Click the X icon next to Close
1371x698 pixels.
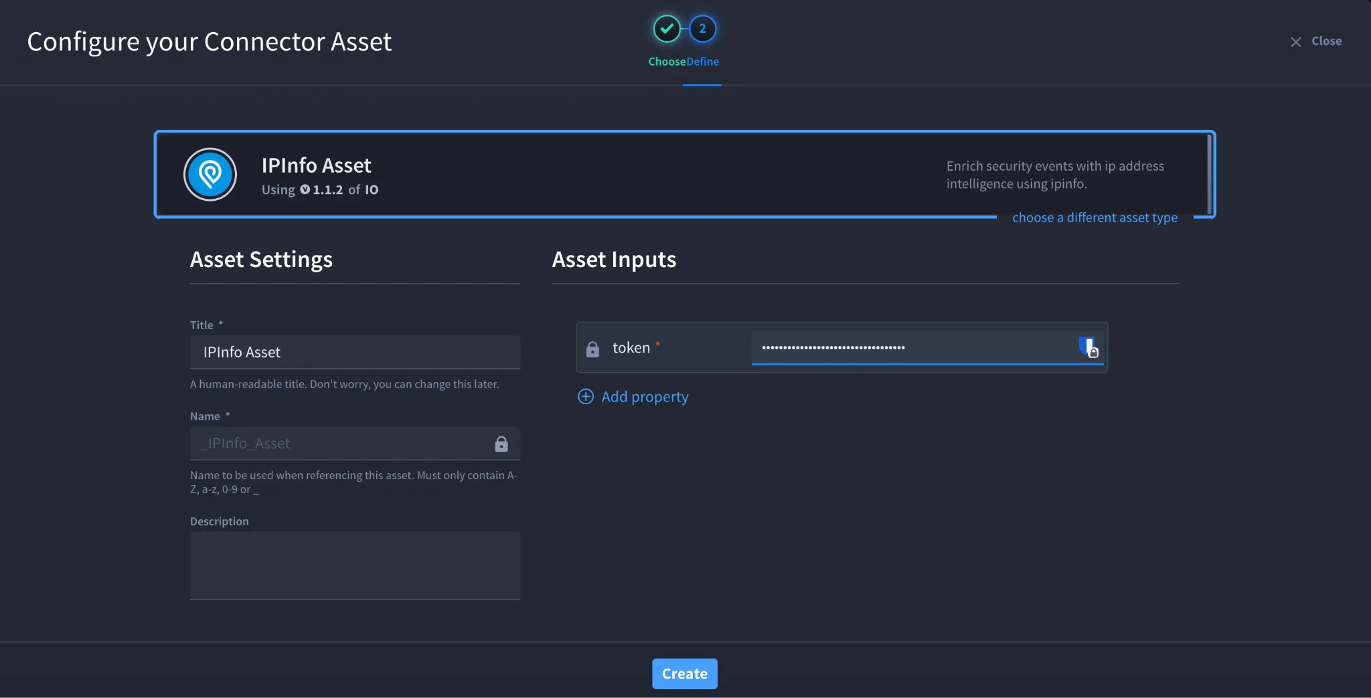pyautogui.click(x=1296, y=41)
